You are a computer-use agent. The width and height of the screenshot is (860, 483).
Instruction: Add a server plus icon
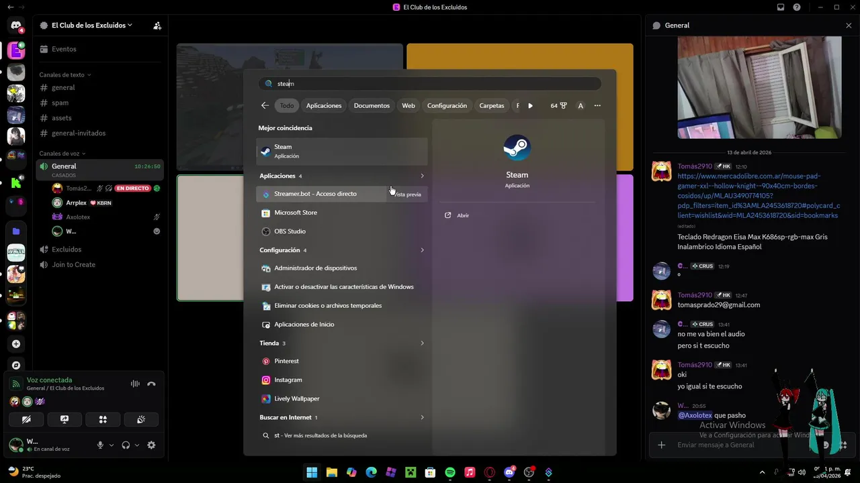[16, 344]
